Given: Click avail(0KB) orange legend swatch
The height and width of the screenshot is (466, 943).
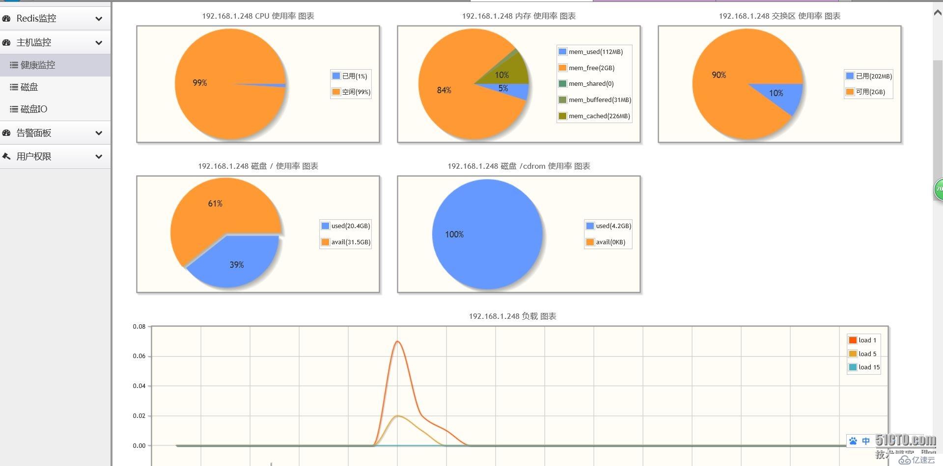Looking at the screenshot, I should 590,242.
